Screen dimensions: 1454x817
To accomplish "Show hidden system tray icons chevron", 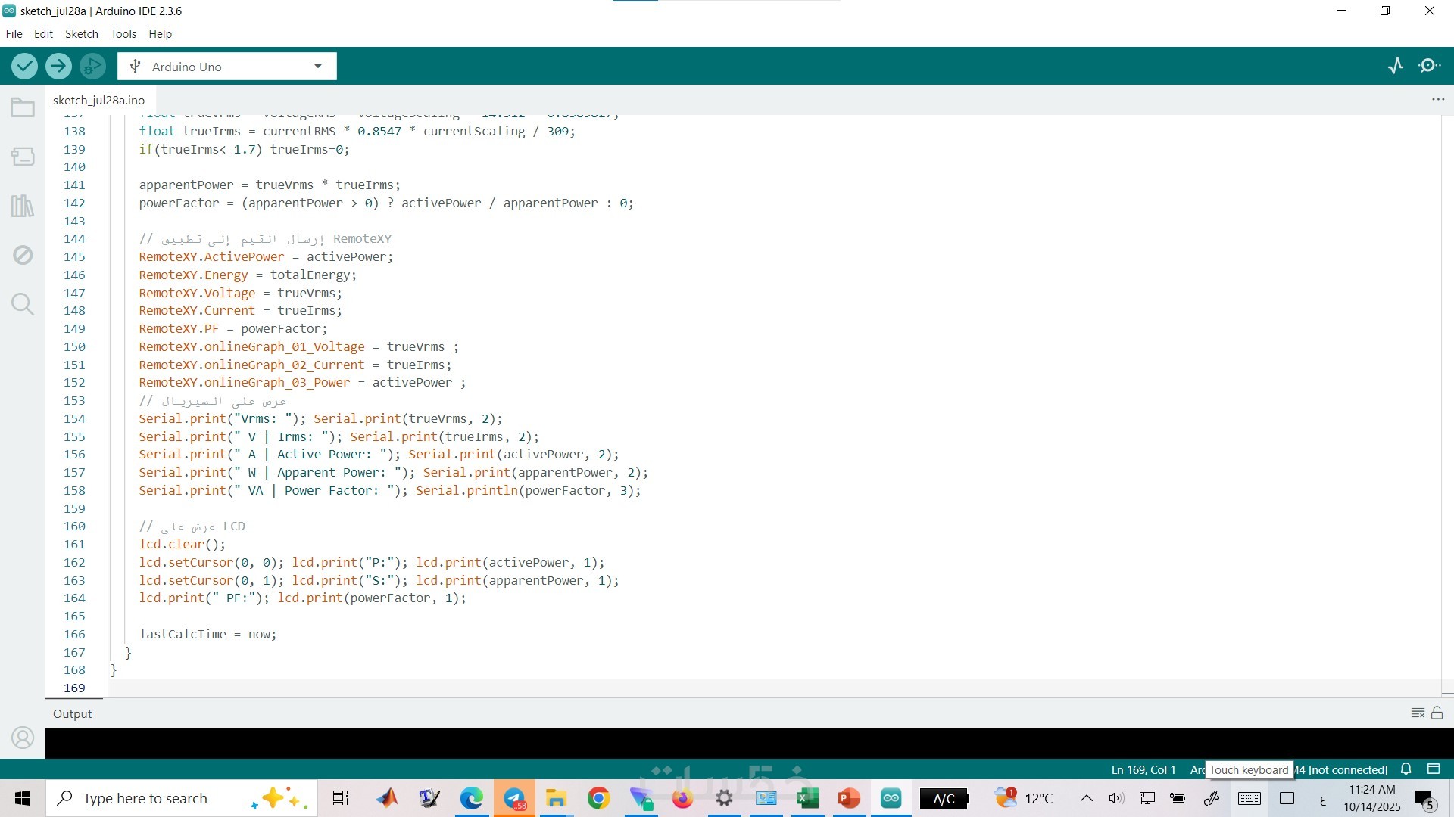I will click(1086, 799).
